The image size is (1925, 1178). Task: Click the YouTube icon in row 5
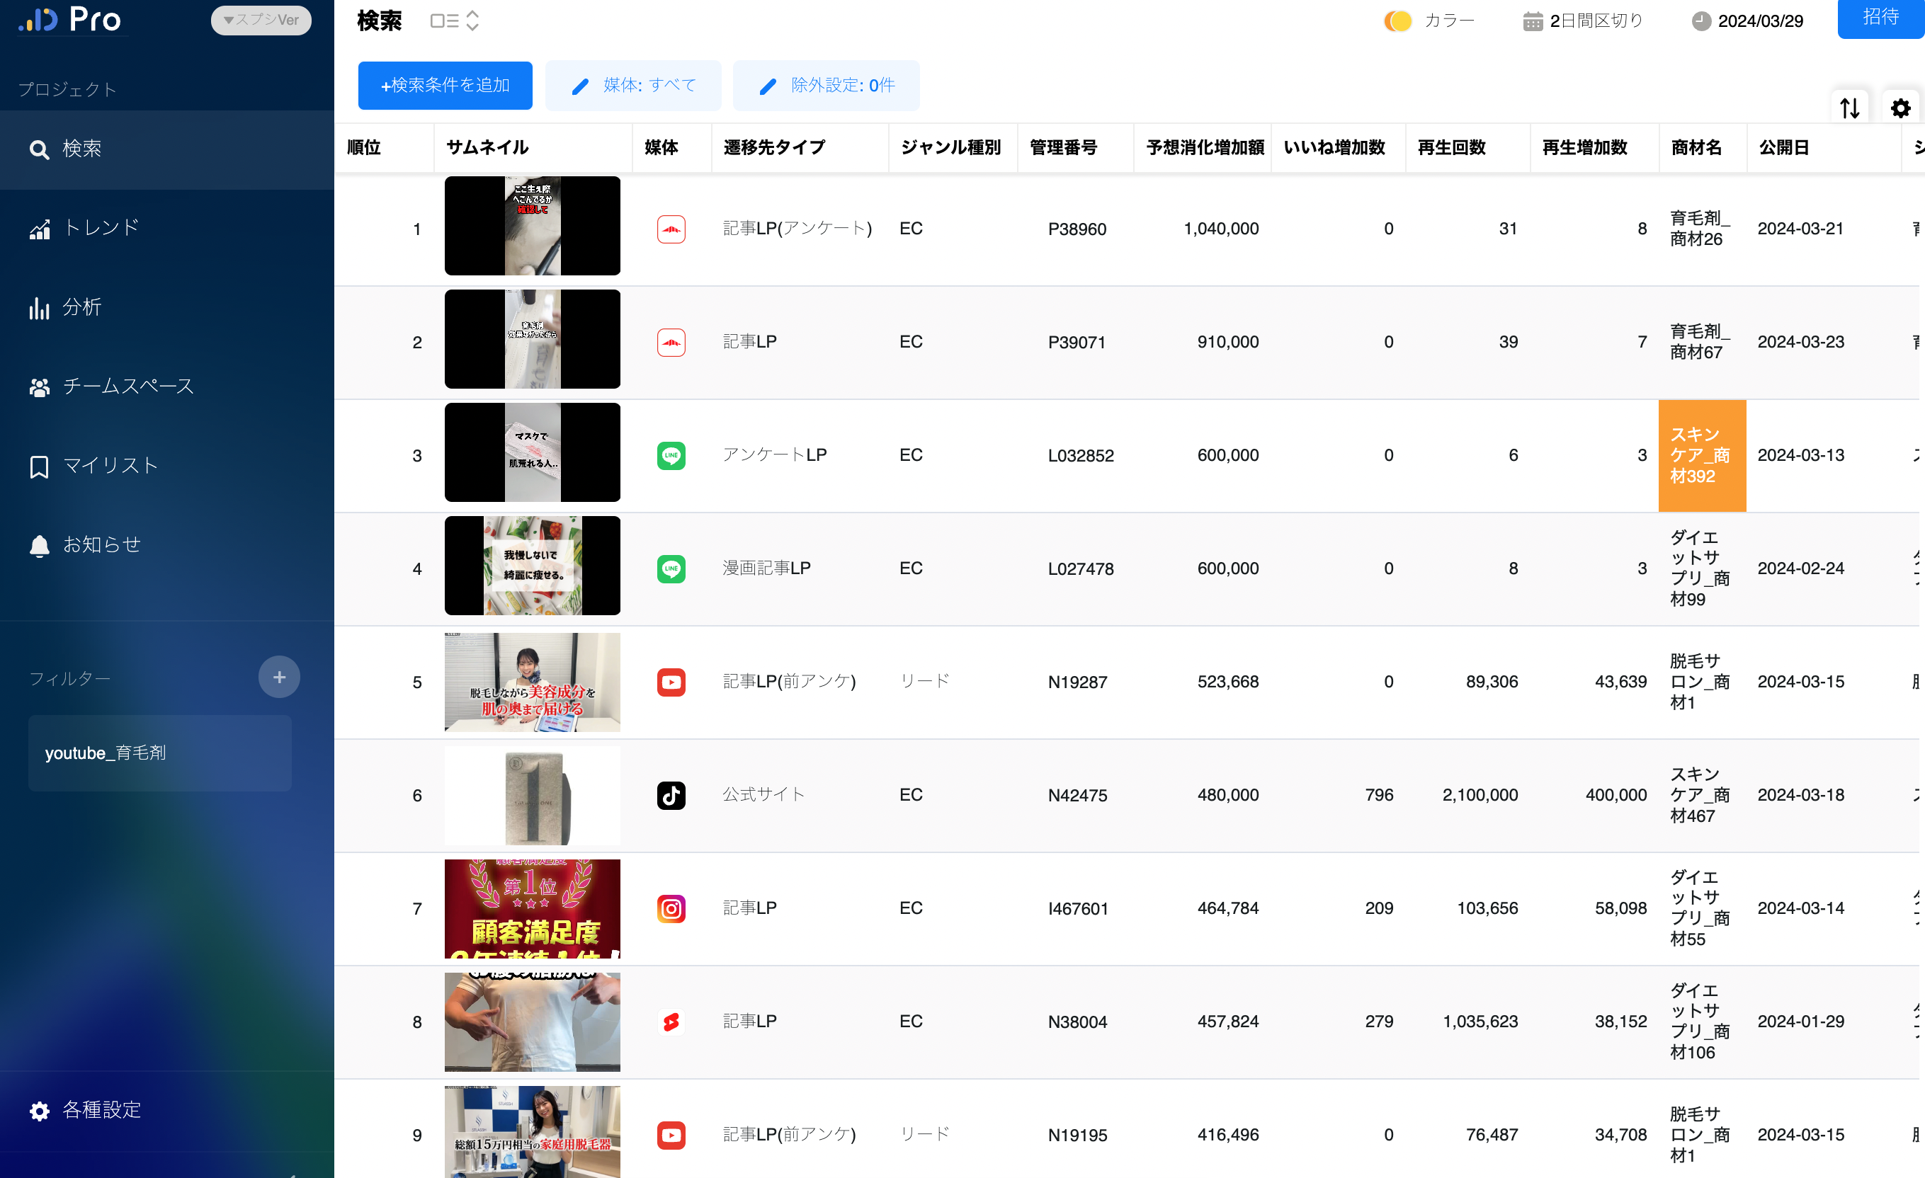[670, 682]
